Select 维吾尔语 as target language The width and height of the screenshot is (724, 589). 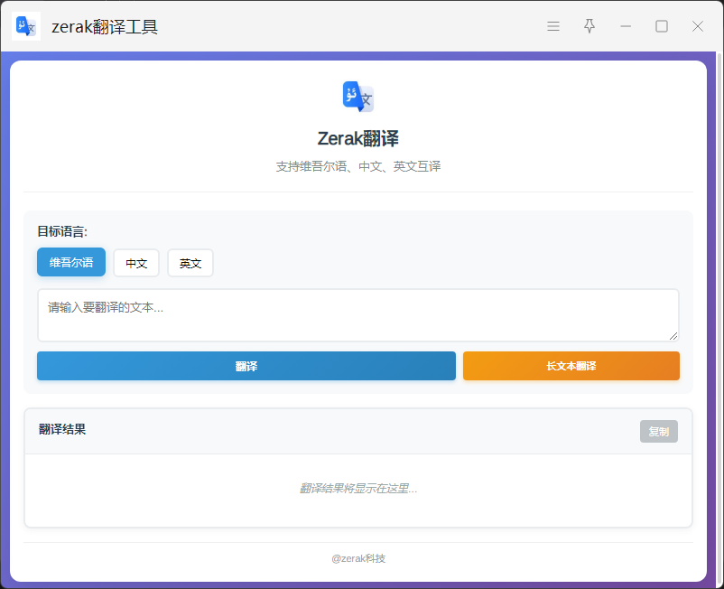click(x=71, y=263)
